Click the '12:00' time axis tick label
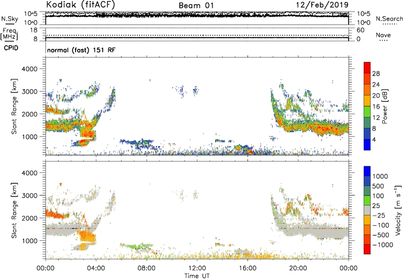 click(x=197, y=268)
